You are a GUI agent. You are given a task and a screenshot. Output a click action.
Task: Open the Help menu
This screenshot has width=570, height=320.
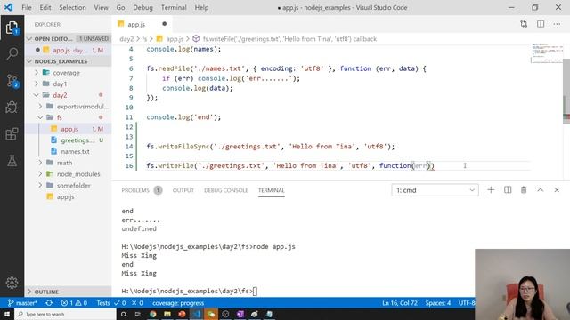(202, 7)
